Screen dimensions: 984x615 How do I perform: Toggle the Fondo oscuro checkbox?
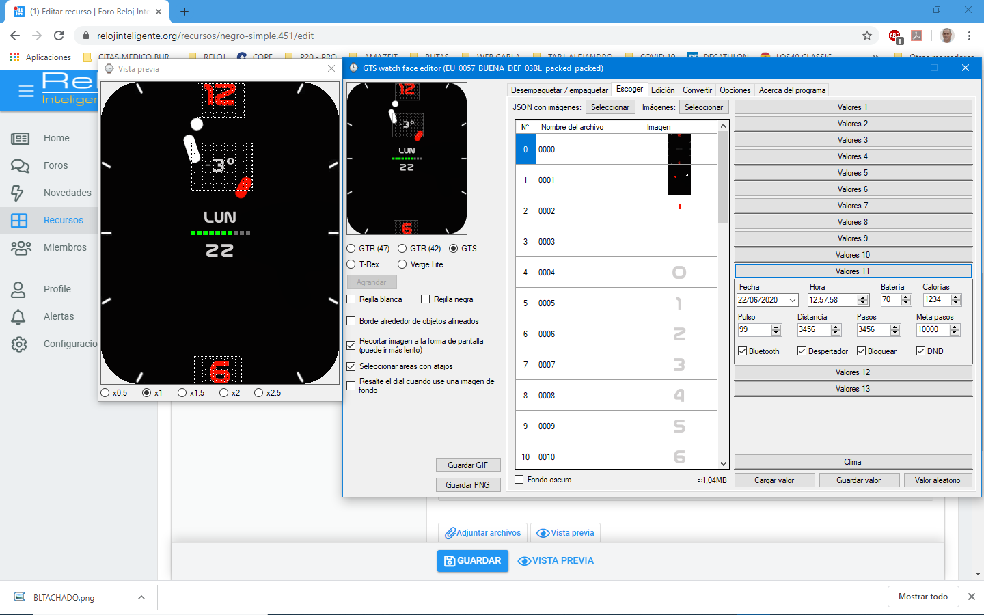519,480
